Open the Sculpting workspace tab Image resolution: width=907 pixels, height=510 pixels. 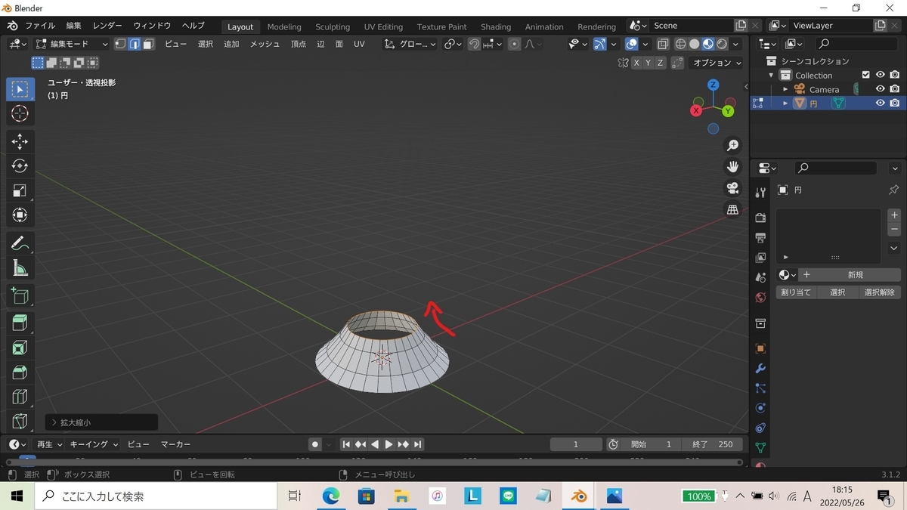(x=333, y=26)
